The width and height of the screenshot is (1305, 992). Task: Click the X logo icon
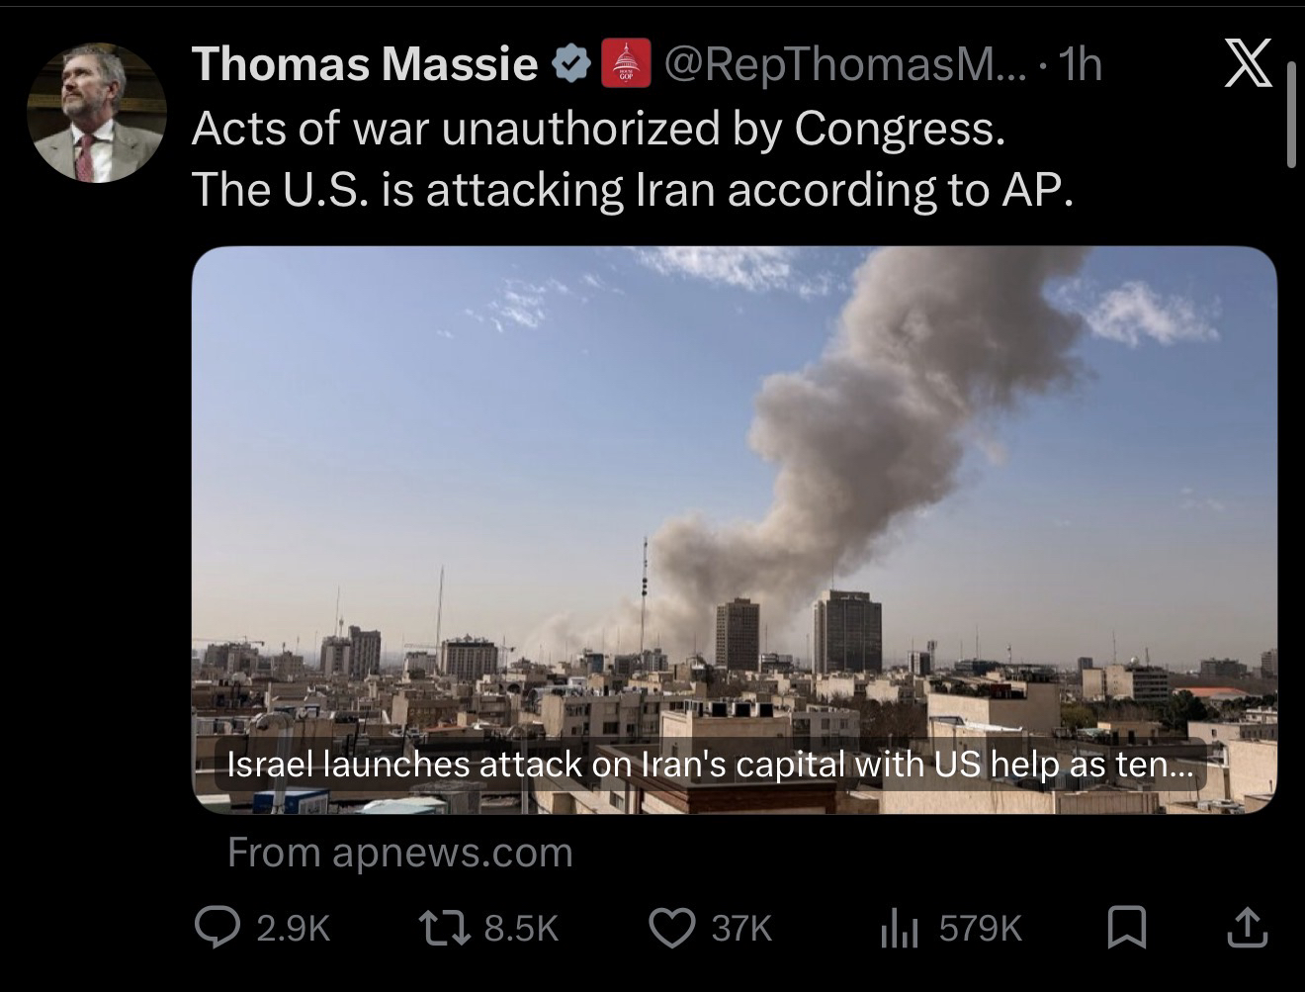pyautogui.click(x=1248, y=65)
